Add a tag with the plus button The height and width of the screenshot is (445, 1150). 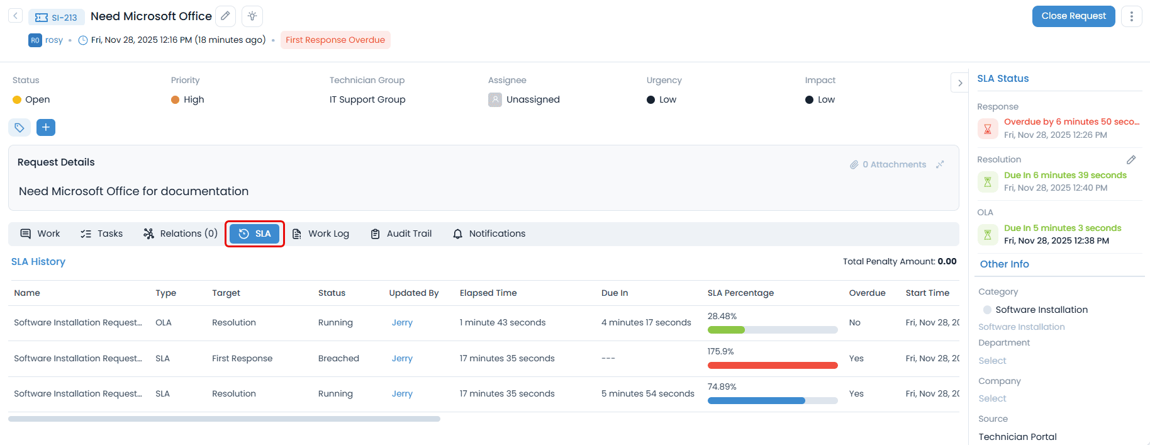(46, 128)
